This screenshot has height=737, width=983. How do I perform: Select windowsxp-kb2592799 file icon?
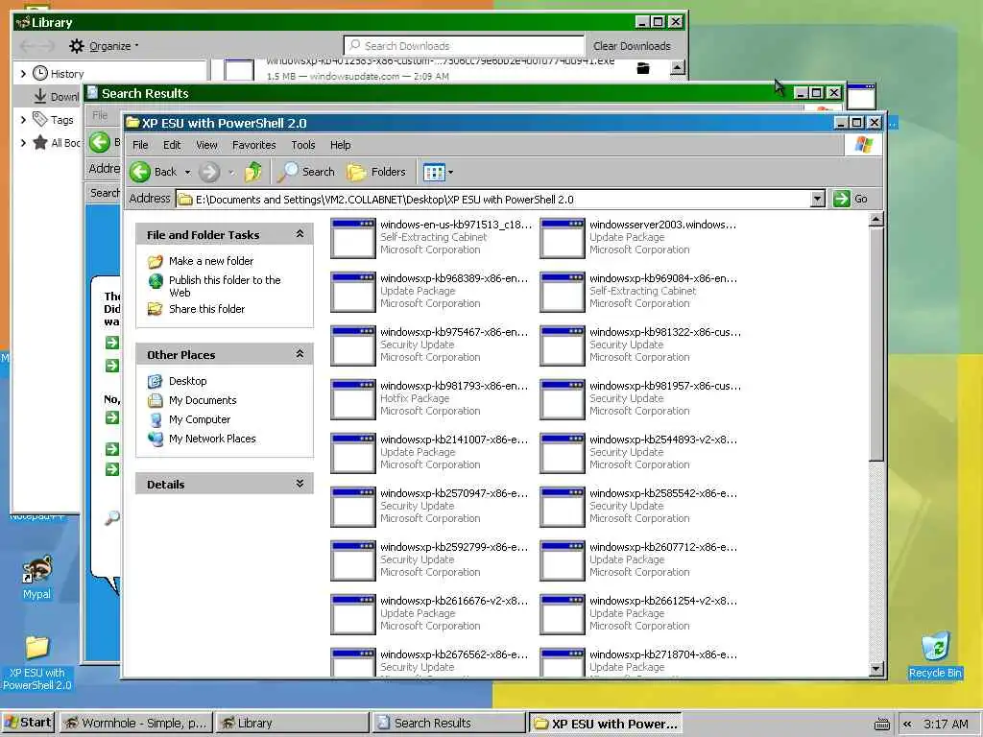352,560
